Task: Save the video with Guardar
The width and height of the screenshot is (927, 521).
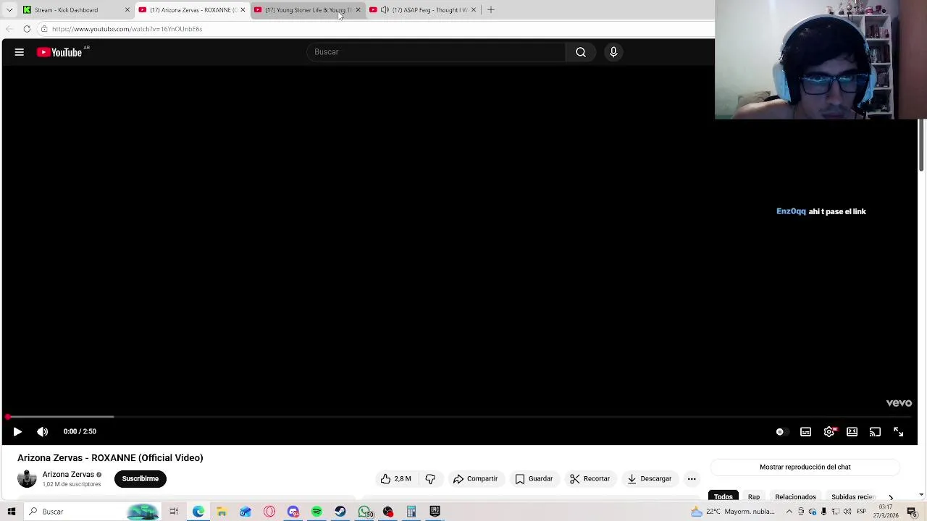Action: 534,479
